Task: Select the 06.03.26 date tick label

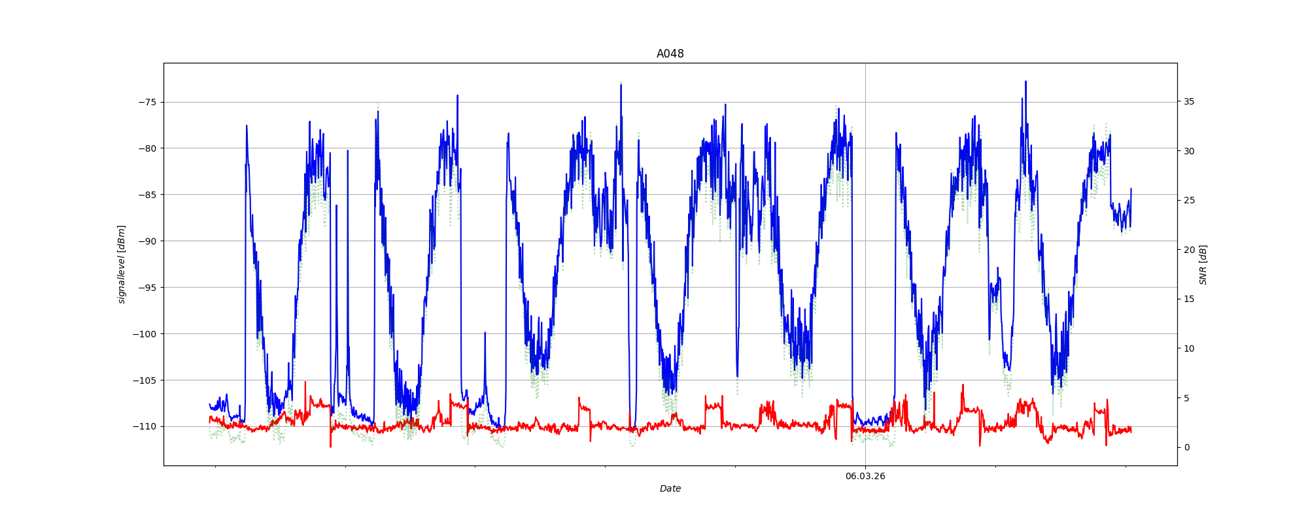Action: (x=865, y=476)
